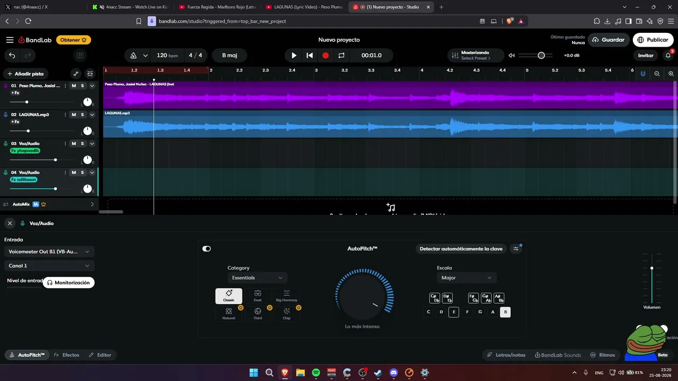Zoom in the timeline
Screen dimensions: 678x381
[x=671, y=74]
